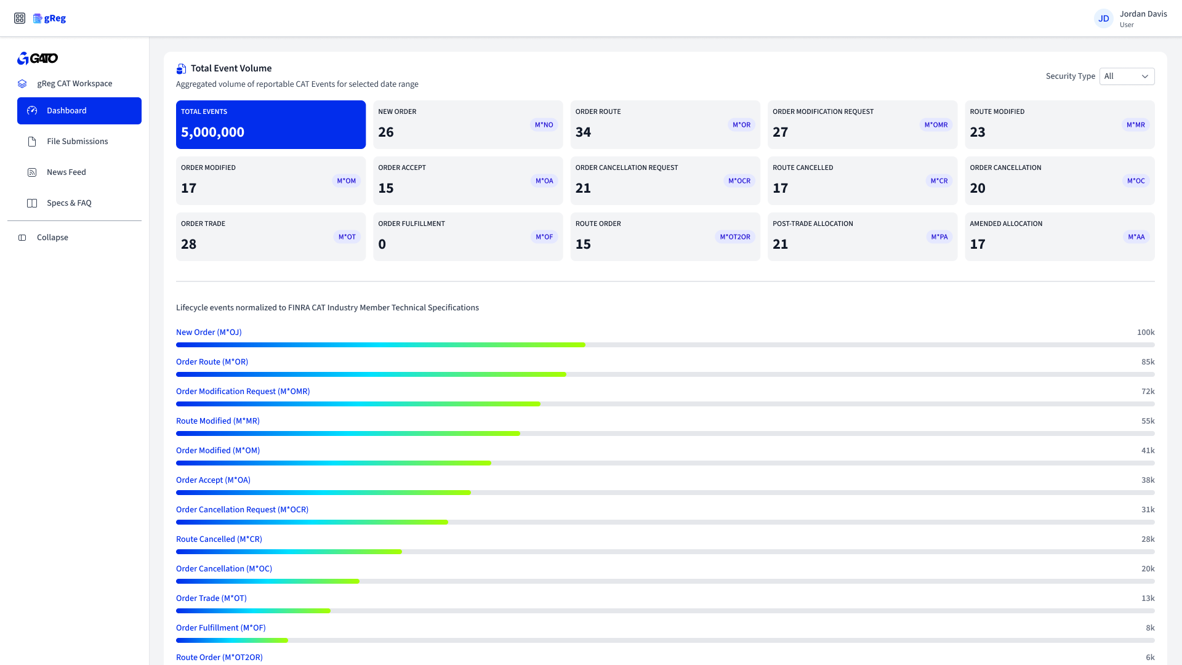
Task: Click the File Submissions document icon
Action: coord(32,142)
